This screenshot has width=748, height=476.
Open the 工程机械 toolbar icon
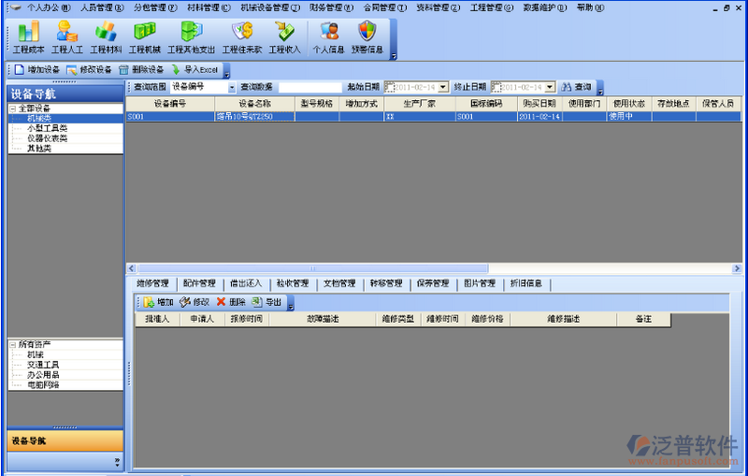click(145, 37)
